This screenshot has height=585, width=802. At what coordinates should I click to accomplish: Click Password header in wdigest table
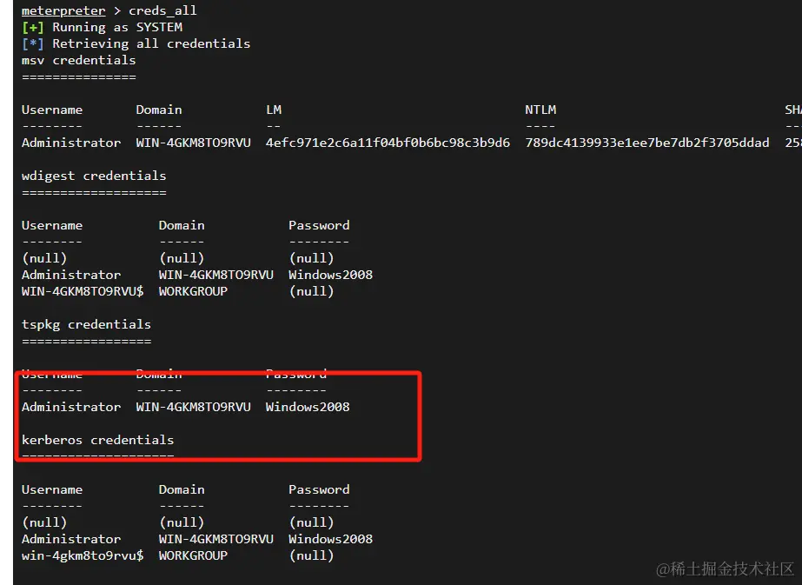tap(319, 225)
